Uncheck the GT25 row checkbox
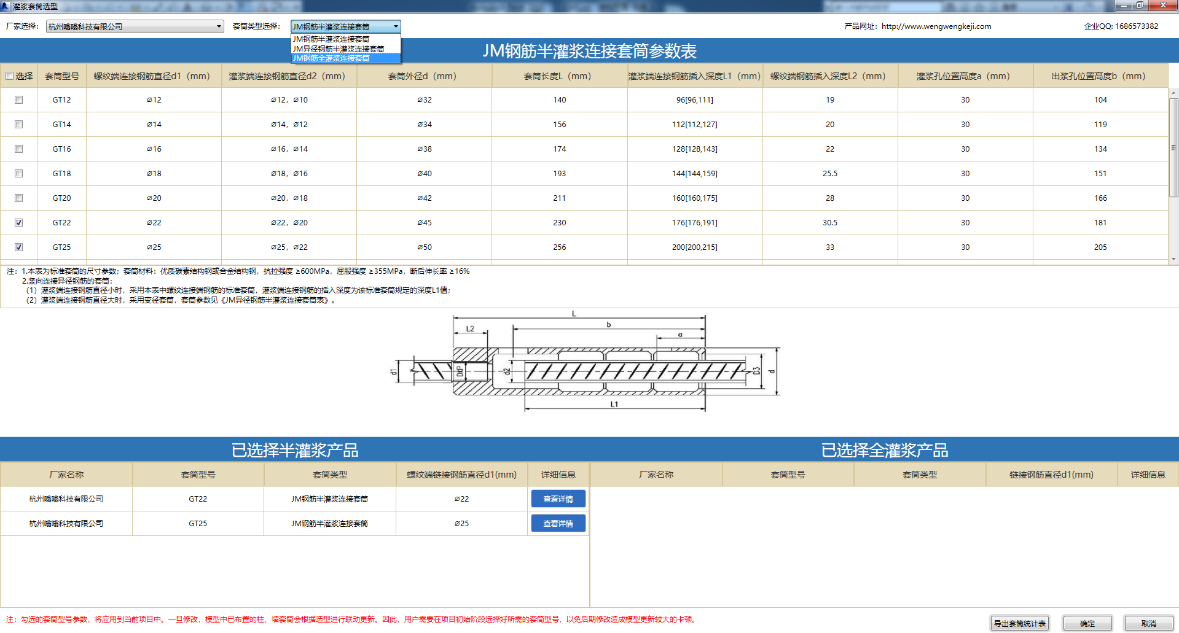The height and width of the screenshot is (633, 1179). click(18, 247)
